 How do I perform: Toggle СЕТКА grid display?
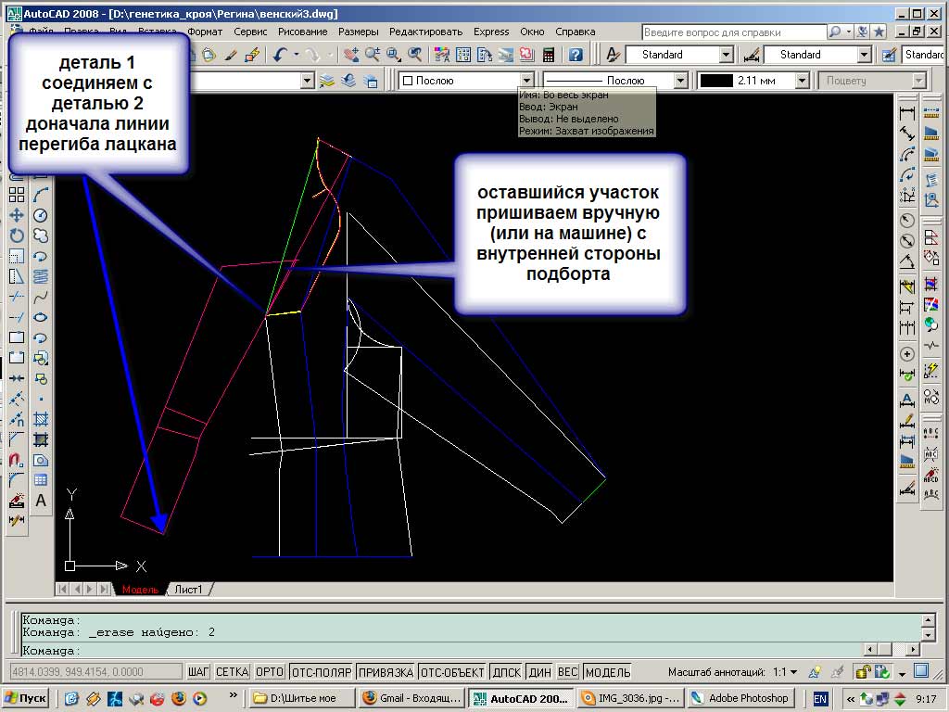[x=233, y=672]
